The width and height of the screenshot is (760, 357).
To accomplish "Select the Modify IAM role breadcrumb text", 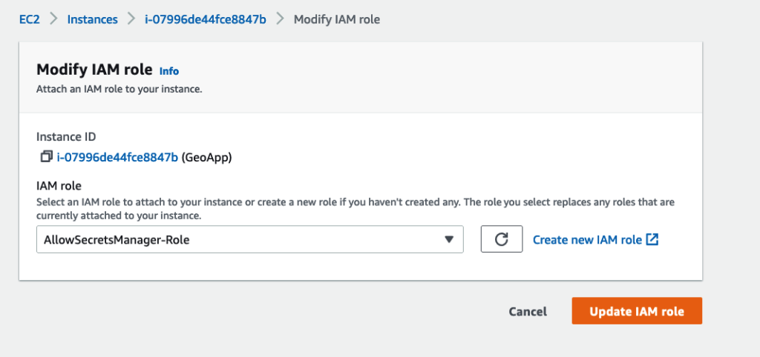I will click(337, 19).
